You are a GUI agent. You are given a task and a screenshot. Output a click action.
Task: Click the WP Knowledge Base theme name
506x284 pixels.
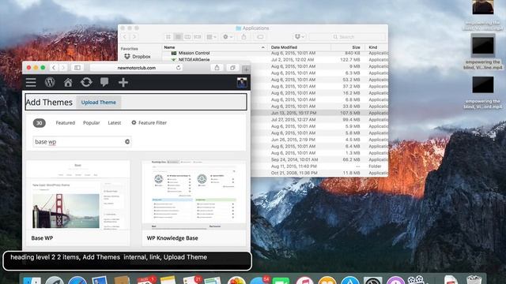coord(172,238)
